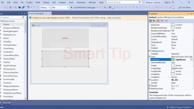The image size is (194, 109).
Task: Click the Enabled property value True
Action: (x=173, y=48)
